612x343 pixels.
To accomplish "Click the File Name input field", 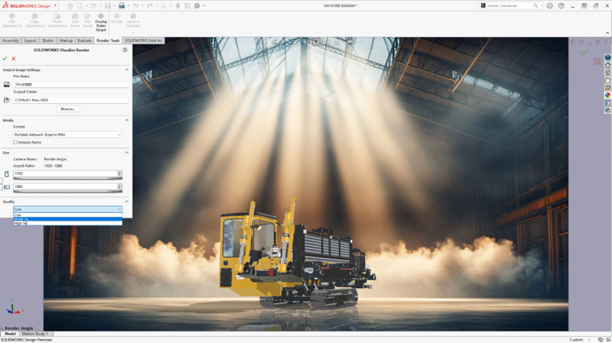I will 70,84.
